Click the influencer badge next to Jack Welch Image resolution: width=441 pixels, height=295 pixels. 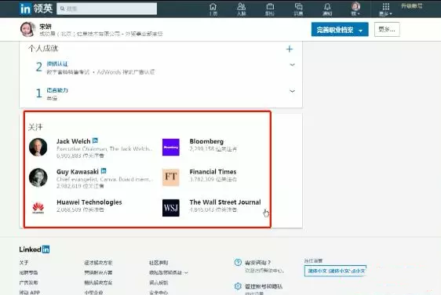pyautogui.click(x=96, y=140)
